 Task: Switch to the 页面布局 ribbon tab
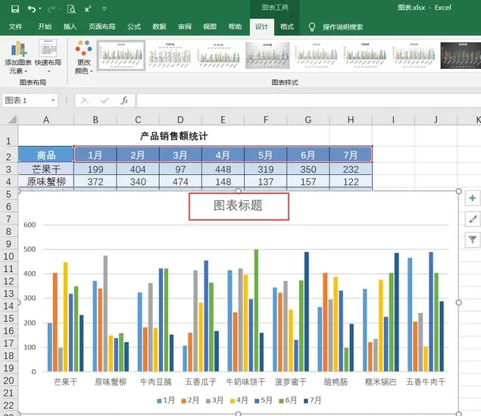pyautogui.click(x=102, y=27)
